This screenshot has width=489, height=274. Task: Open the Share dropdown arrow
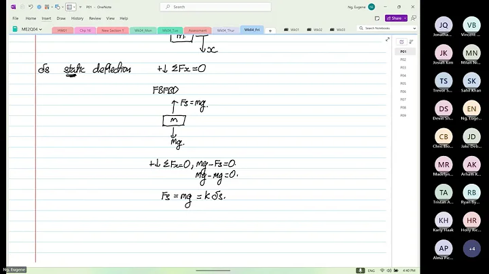(405, 18)
